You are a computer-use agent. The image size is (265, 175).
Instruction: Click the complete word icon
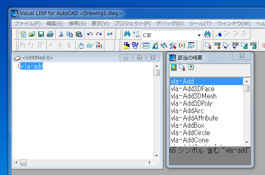[x=110, y=34]
